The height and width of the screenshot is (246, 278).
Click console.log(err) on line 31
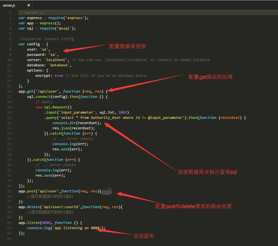pos(54,170)
